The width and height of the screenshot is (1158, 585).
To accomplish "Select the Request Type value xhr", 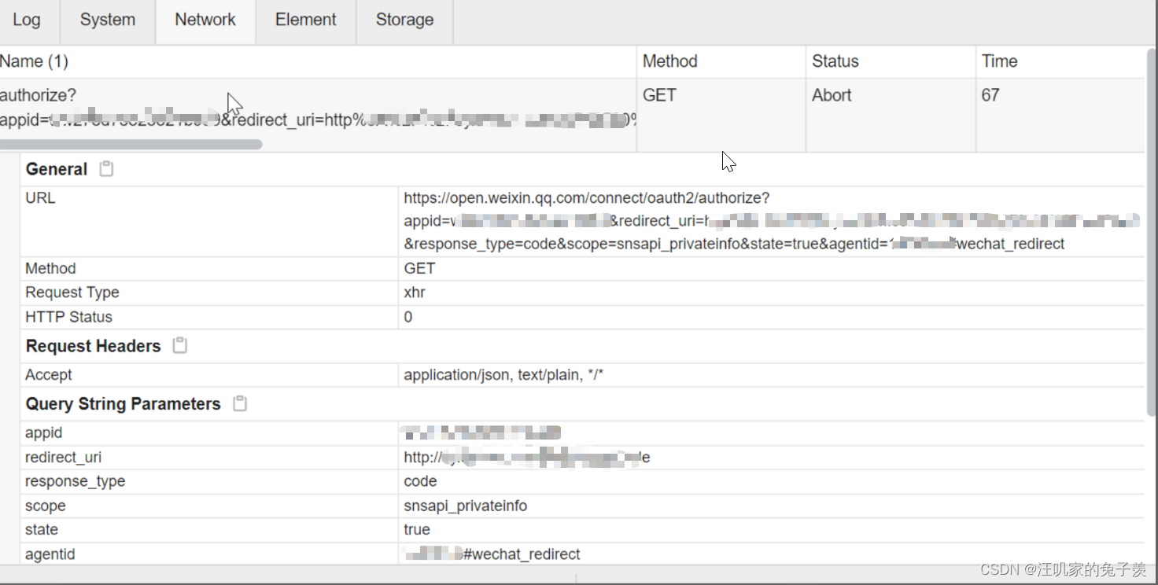I will [415, 292].
